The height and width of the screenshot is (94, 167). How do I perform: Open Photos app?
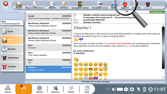click(x=71, y=89)
